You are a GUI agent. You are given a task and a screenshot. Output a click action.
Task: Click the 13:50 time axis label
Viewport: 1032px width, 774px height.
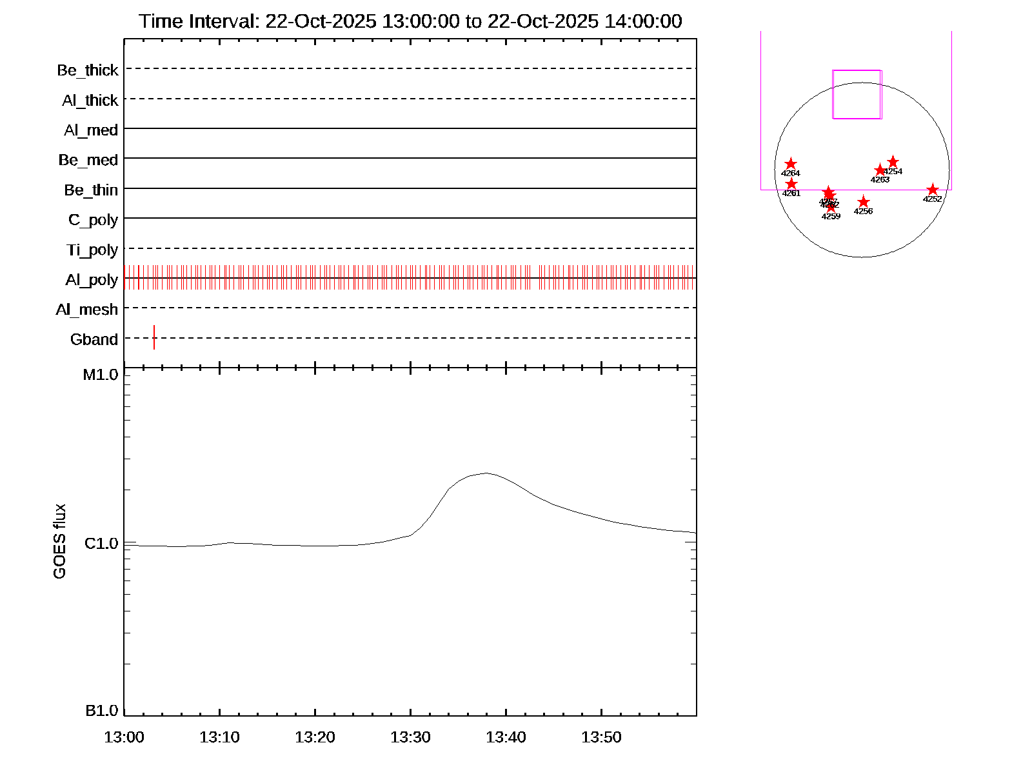click(x=601, y=737)
